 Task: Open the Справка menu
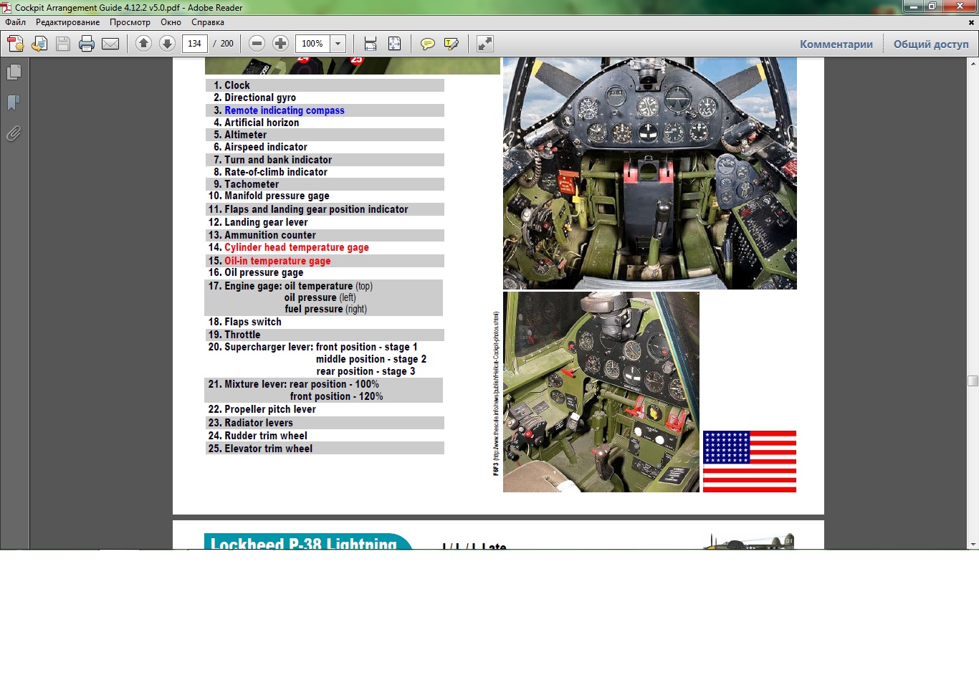pos(208,22)
